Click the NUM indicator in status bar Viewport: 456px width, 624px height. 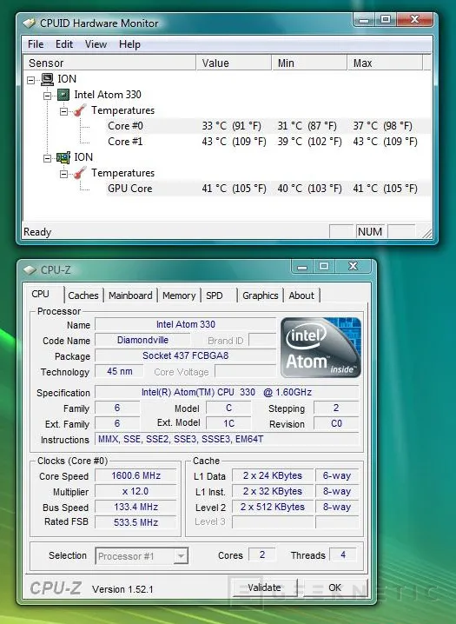click(x=370, y=232)
